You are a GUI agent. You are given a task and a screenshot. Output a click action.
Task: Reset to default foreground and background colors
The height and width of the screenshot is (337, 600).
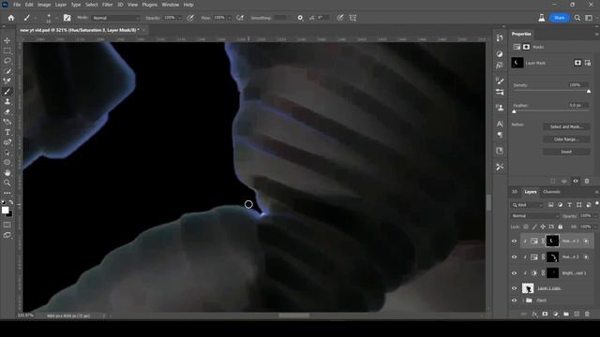[x=4, y=202]
